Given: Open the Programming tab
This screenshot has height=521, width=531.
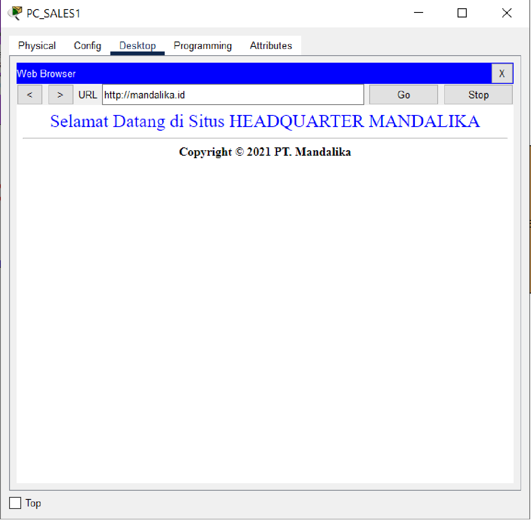Looking at the screenshot, I should pyautogui.click(x=203, y=46).
